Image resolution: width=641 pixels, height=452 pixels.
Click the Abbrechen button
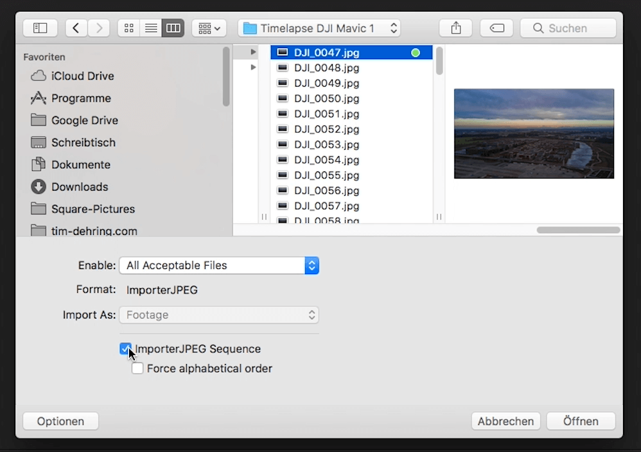tap(505, 421)
